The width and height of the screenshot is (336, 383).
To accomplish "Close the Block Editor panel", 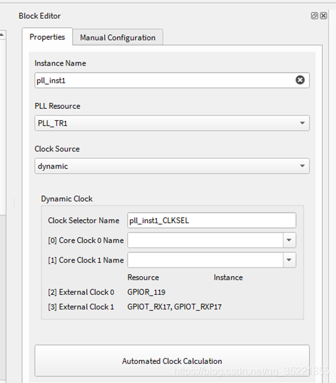I will [324, 16].
